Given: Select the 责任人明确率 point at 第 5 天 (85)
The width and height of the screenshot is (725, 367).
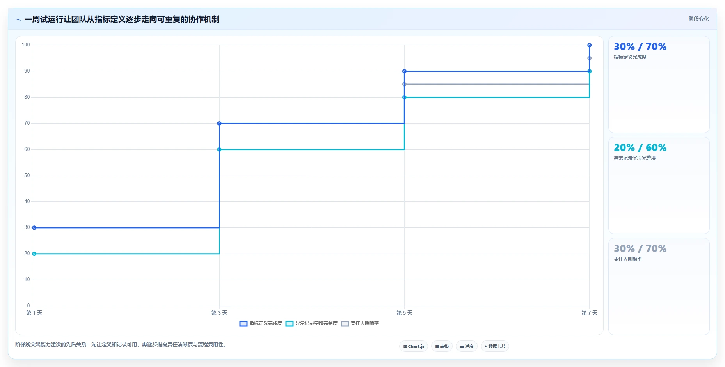Looking at the screenshot, I should [x=404, y=84].
